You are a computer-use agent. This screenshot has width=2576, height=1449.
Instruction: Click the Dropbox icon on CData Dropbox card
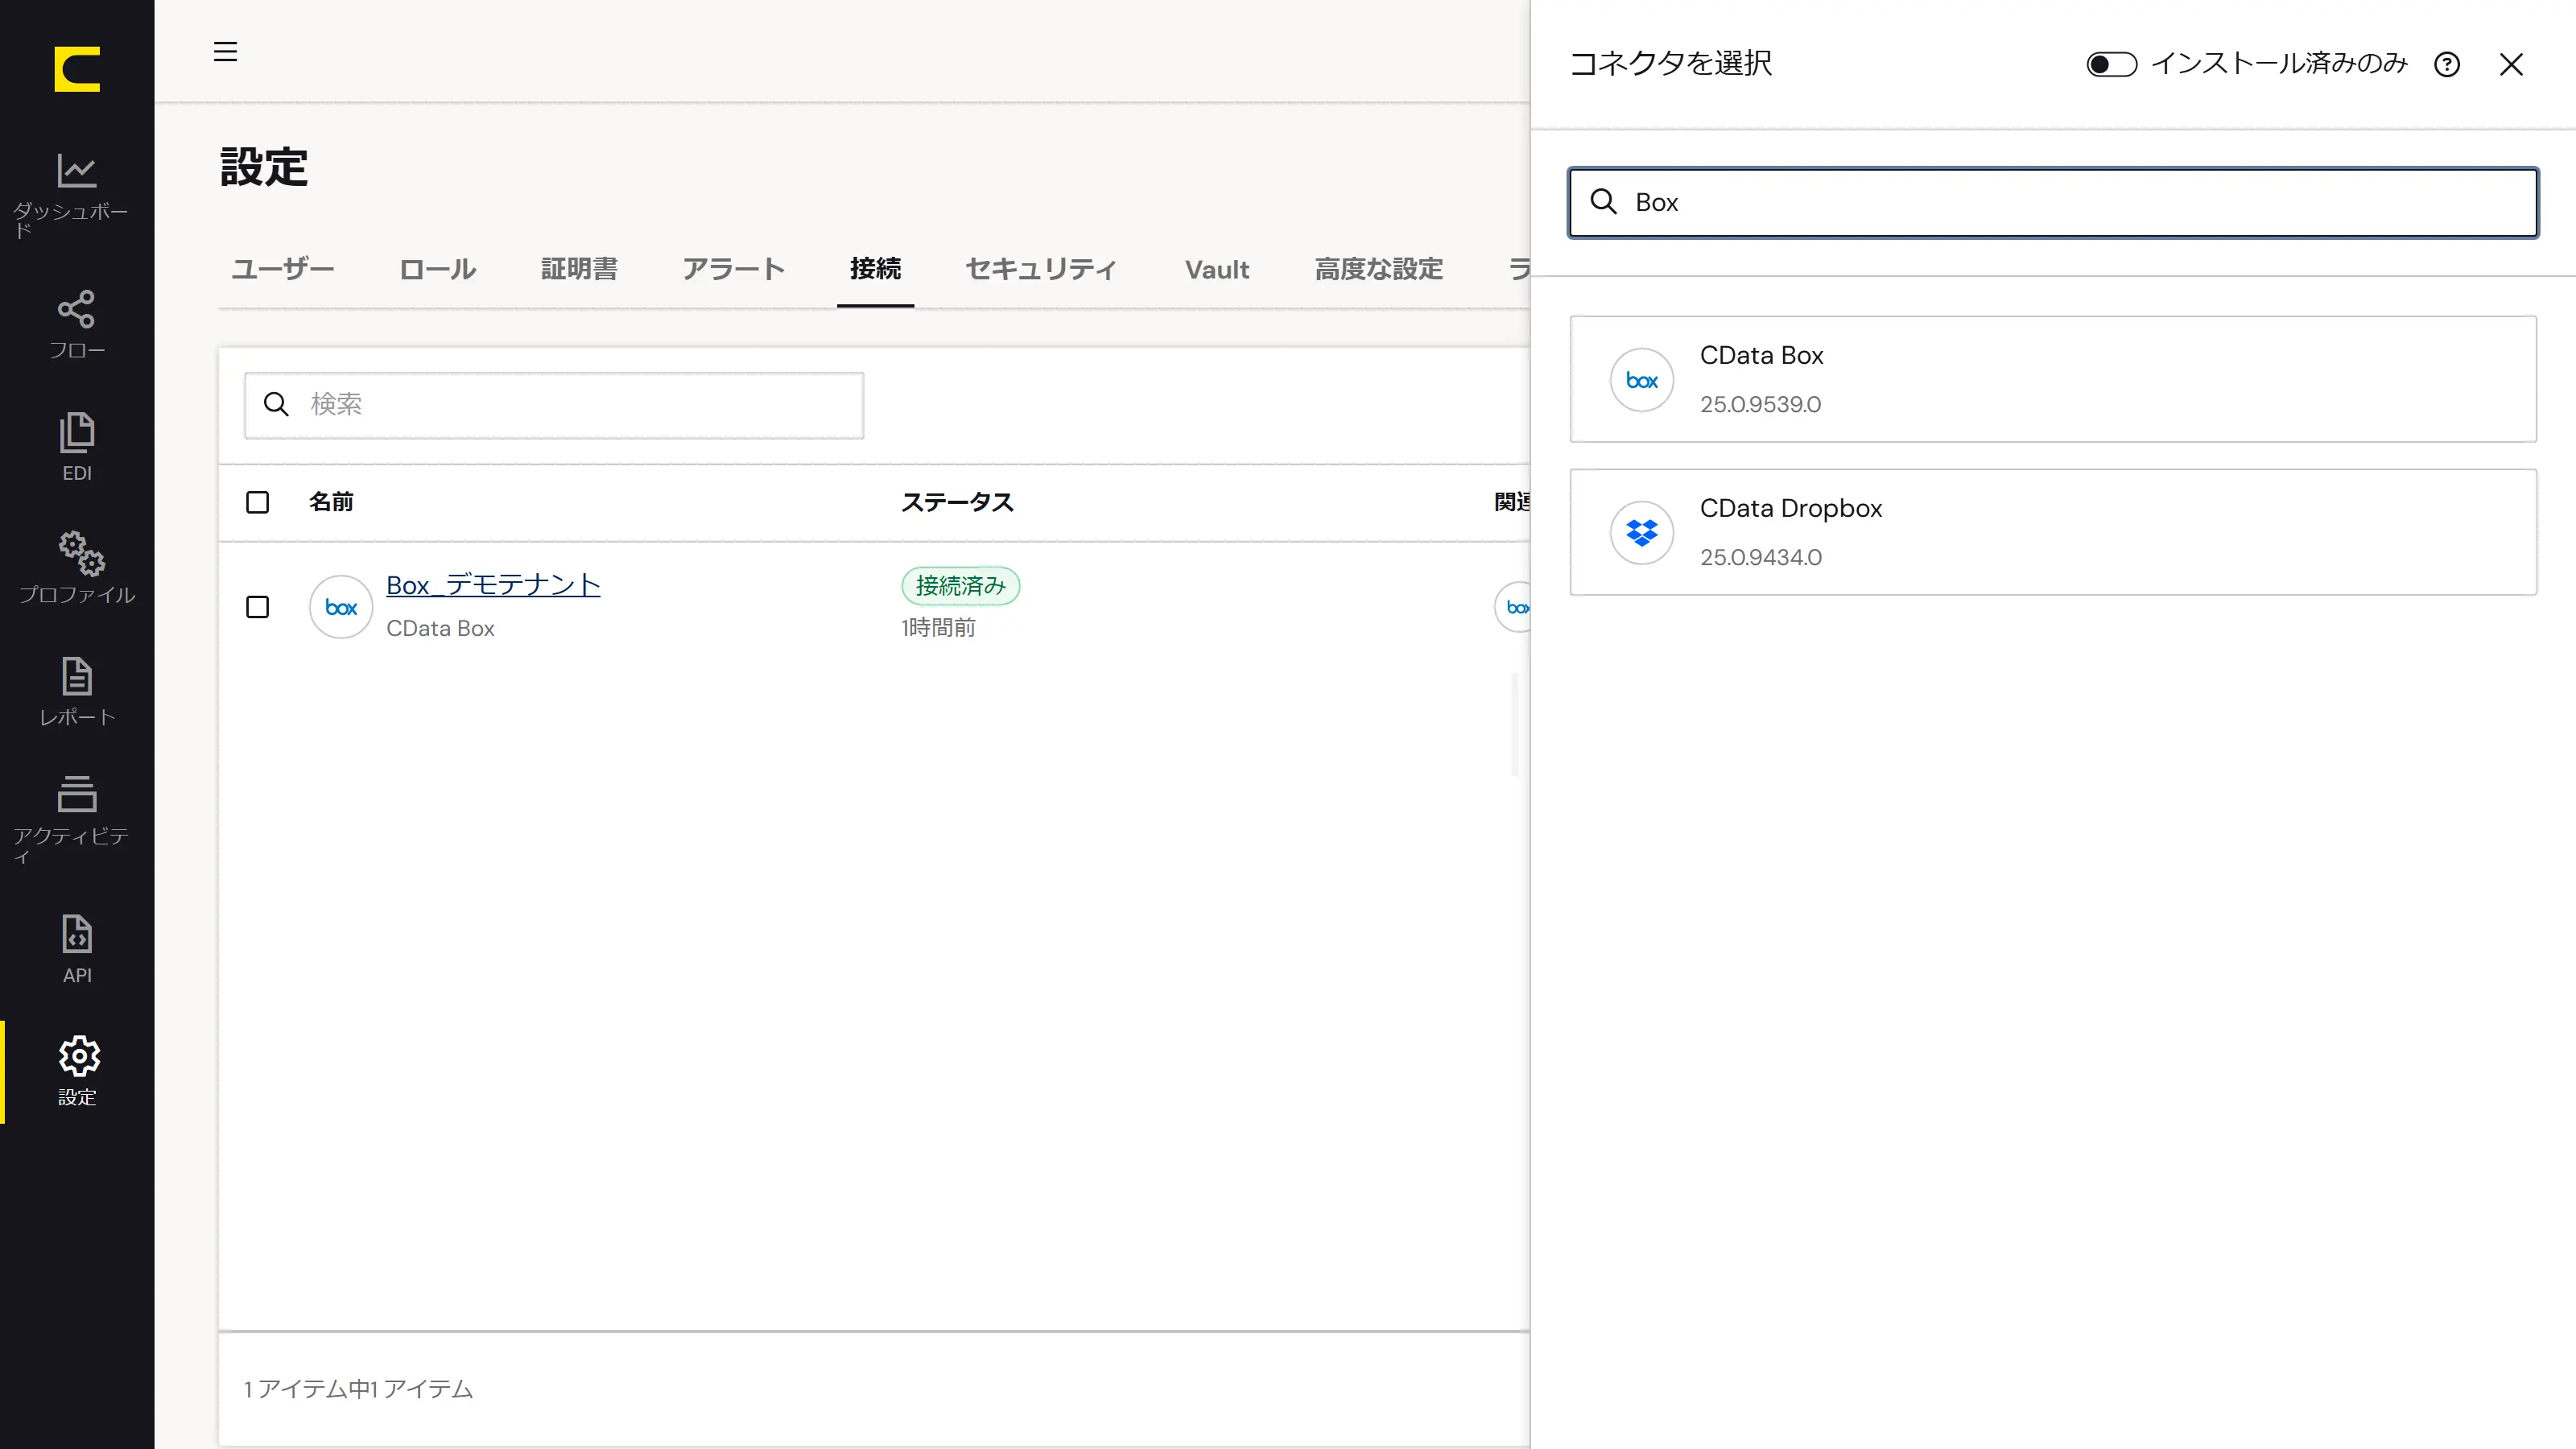(1642, 533)
